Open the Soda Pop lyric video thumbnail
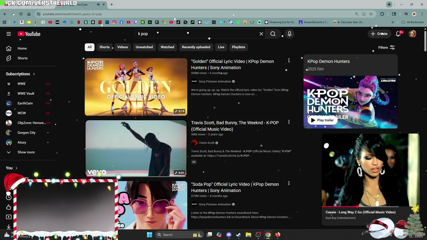Image resolution: width=427 pixels, height=240 pixels. (x=152, y=205)
